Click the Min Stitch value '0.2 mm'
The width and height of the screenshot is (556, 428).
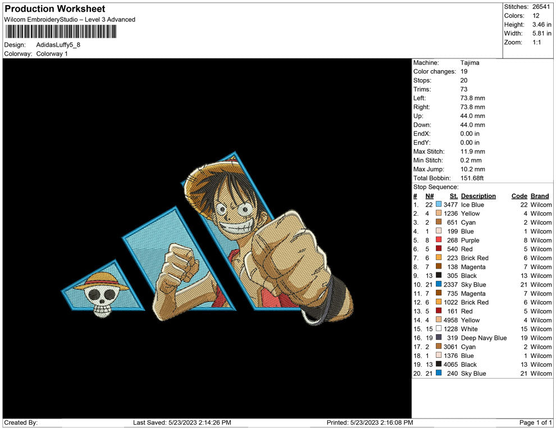pos(471,160)
